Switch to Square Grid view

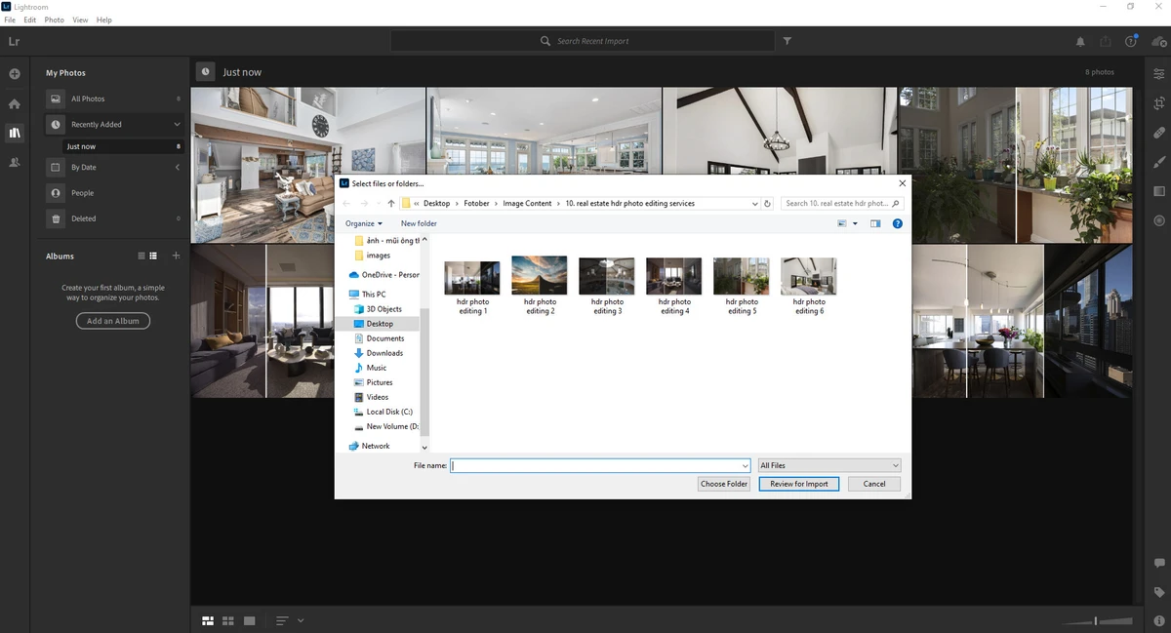click(228, 620)
